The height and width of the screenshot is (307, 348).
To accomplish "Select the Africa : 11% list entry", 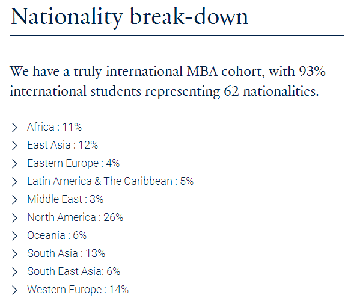I will pos(54,127).
